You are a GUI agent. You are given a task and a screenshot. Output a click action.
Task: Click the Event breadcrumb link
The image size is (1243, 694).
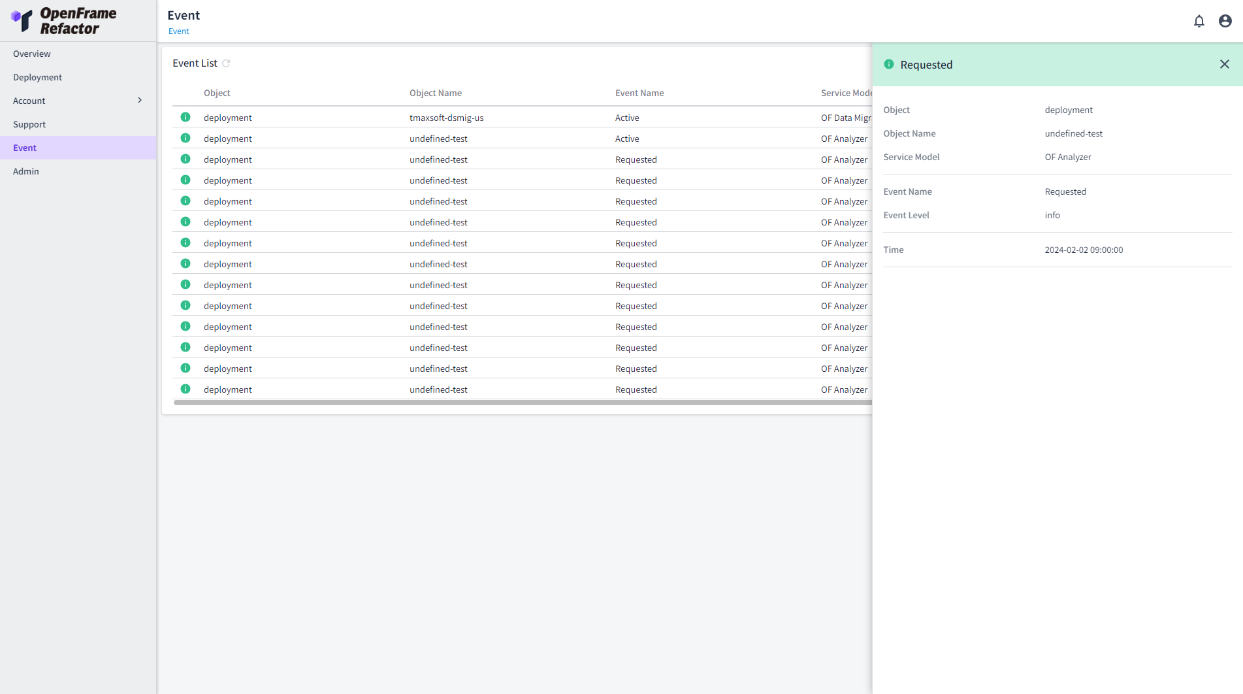[178, 31]
